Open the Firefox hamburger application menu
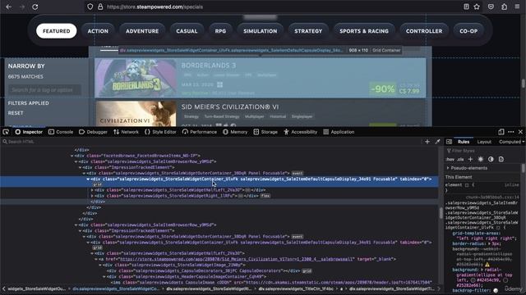This screenshot has height=295, width=526. [x=517, y=7]
